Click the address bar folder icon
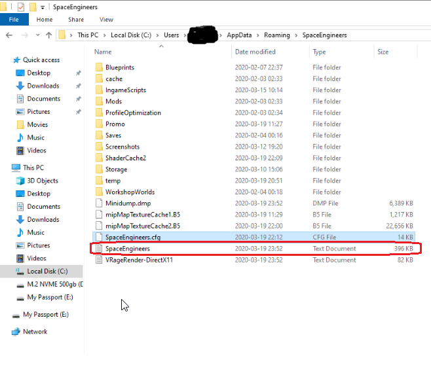The height and width of the screenshot is (371, 431). click(62, 35)
